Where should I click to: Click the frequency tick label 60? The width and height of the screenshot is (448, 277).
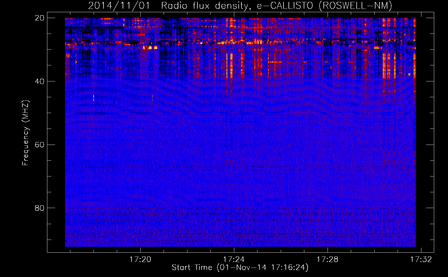39,145
